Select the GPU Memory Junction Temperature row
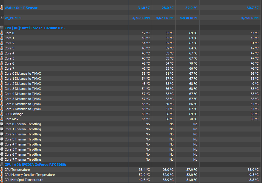 [x=29, y=175]
